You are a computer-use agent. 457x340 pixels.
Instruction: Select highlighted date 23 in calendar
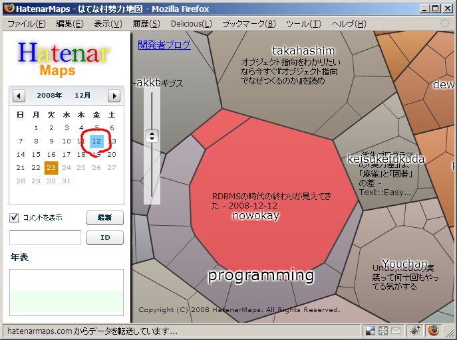pyautogui.click(x=51, y=168)
